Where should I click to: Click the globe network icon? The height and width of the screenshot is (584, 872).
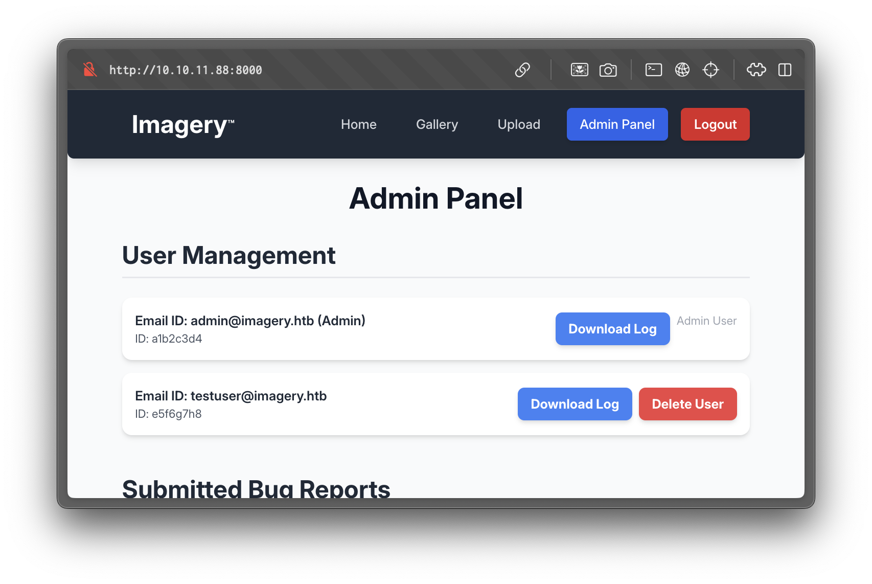682,70
